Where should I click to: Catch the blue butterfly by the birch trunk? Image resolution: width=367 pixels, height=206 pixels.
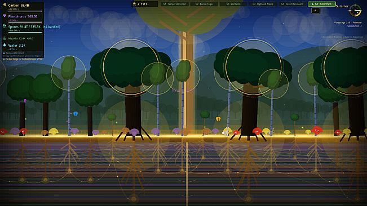point(76,114)
